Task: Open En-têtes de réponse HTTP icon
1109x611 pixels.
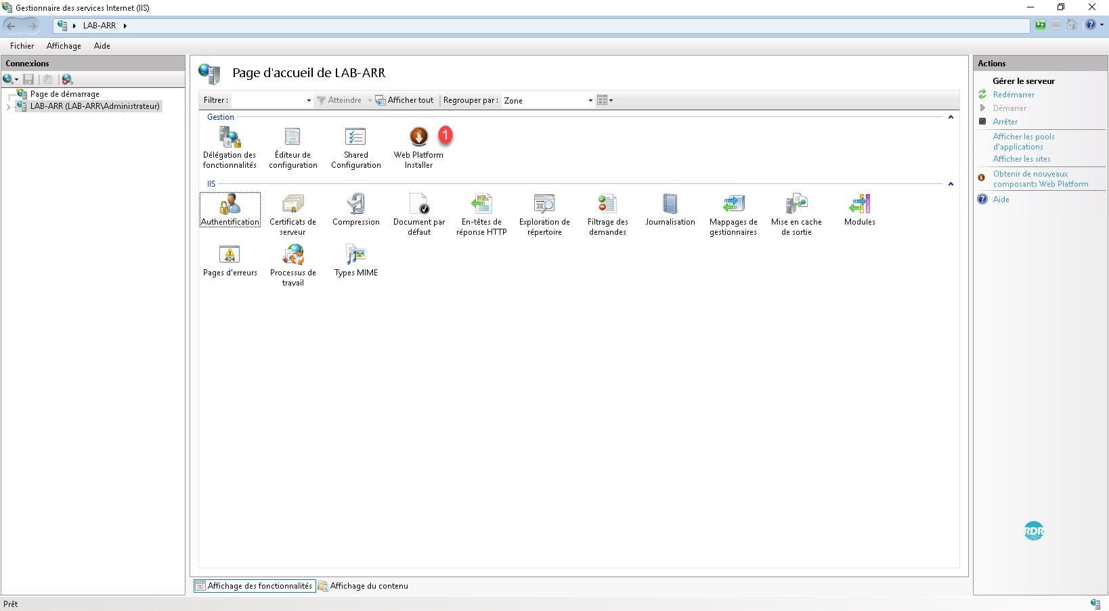Action: pos(481,214)
